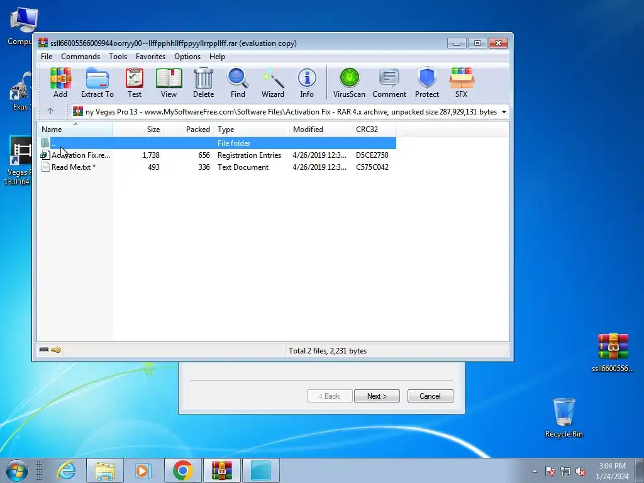The width and height of the screenshot is (644, 483).
Task: Click Cancel in the installer window behind
Action: pos(430,396)
